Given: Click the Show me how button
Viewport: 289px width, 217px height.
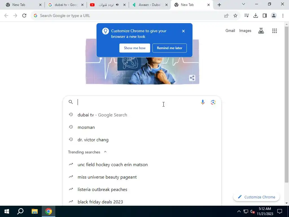Looking at the screenshot, I should (135, 48).
